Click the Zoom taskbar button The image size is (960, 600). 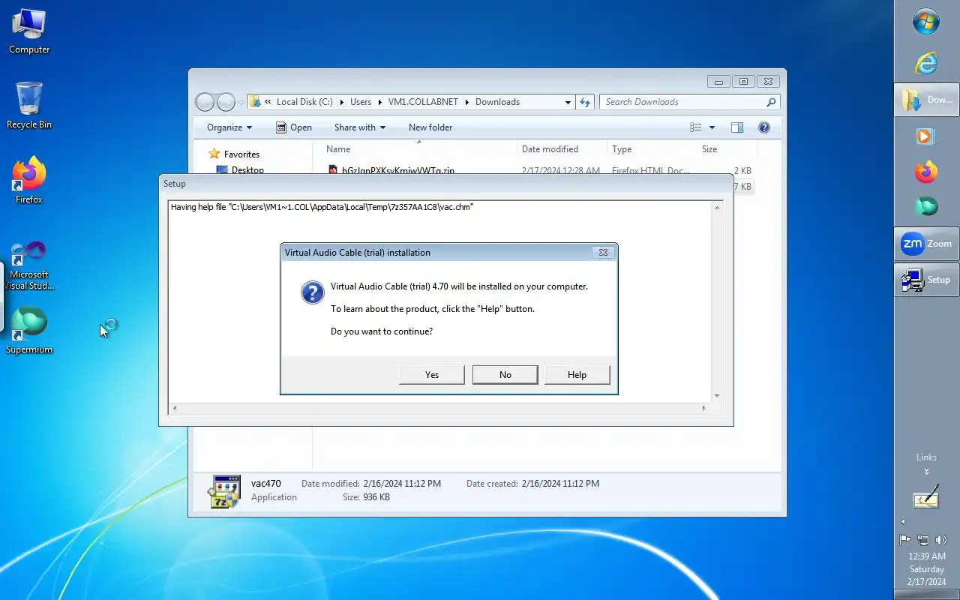click(x=927, y=244)
